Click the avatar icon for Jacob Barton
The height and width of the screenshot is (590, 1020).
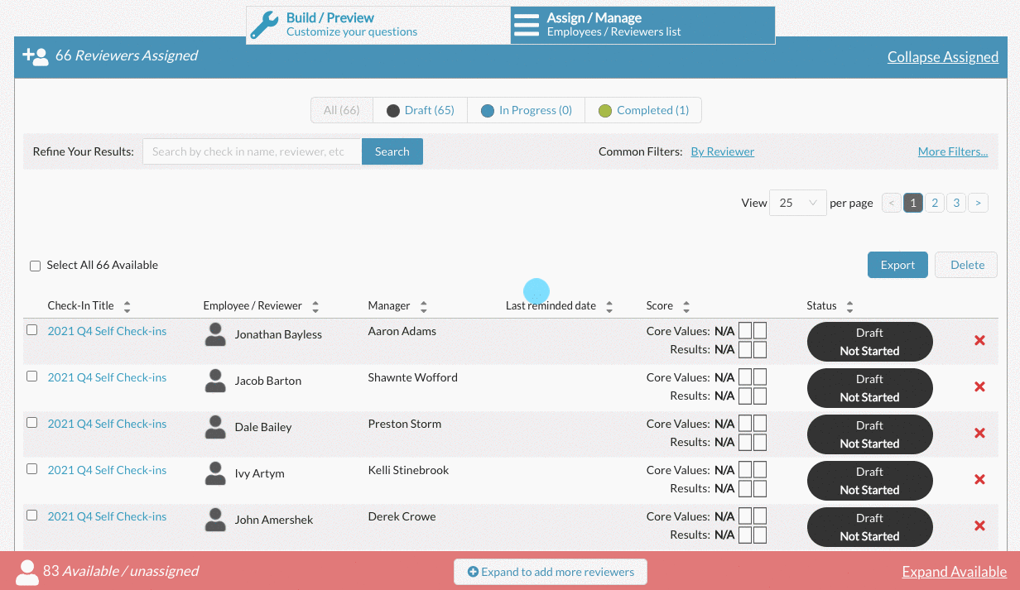click(215, 381)
